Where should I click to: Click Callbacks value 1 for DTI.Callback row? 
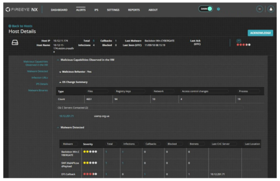(x=145, y=174)
